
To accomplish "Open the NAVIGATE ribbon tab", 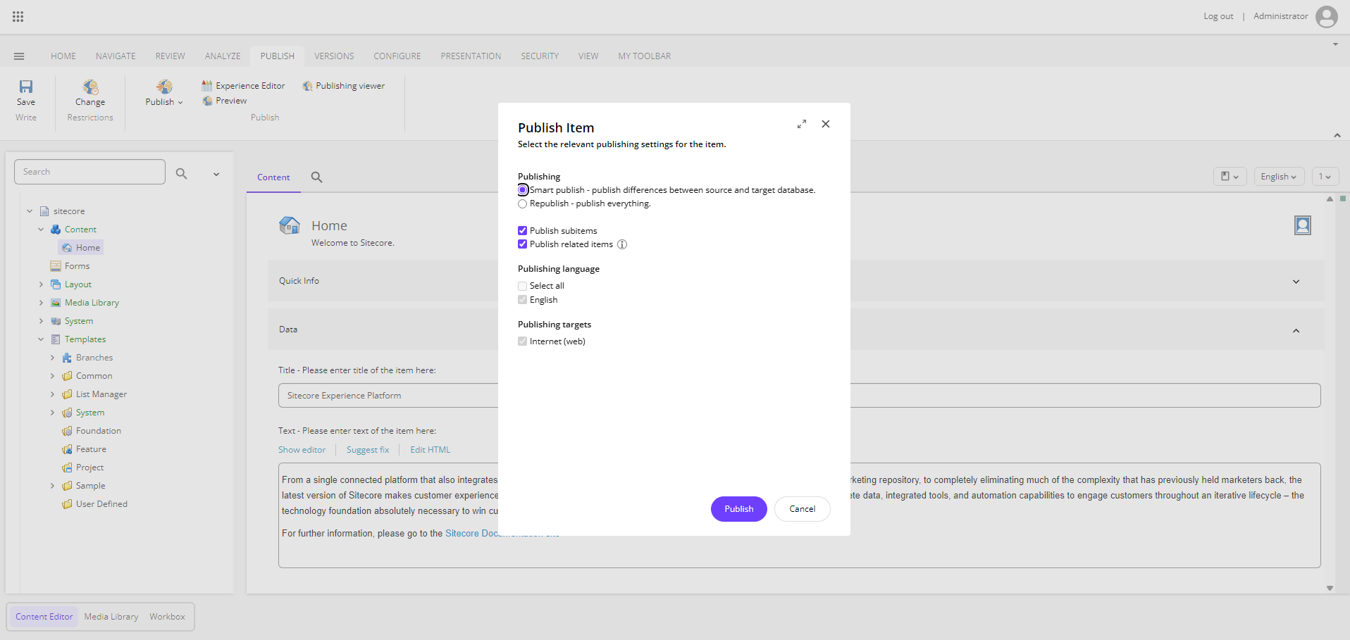I will pyautogui.click(x=116, y=56).
